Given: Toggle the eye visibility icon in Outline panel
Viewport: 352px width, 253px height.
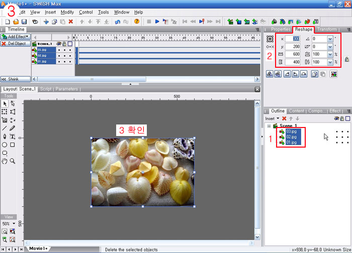Looking at the screenshot, I should [336, 118].
